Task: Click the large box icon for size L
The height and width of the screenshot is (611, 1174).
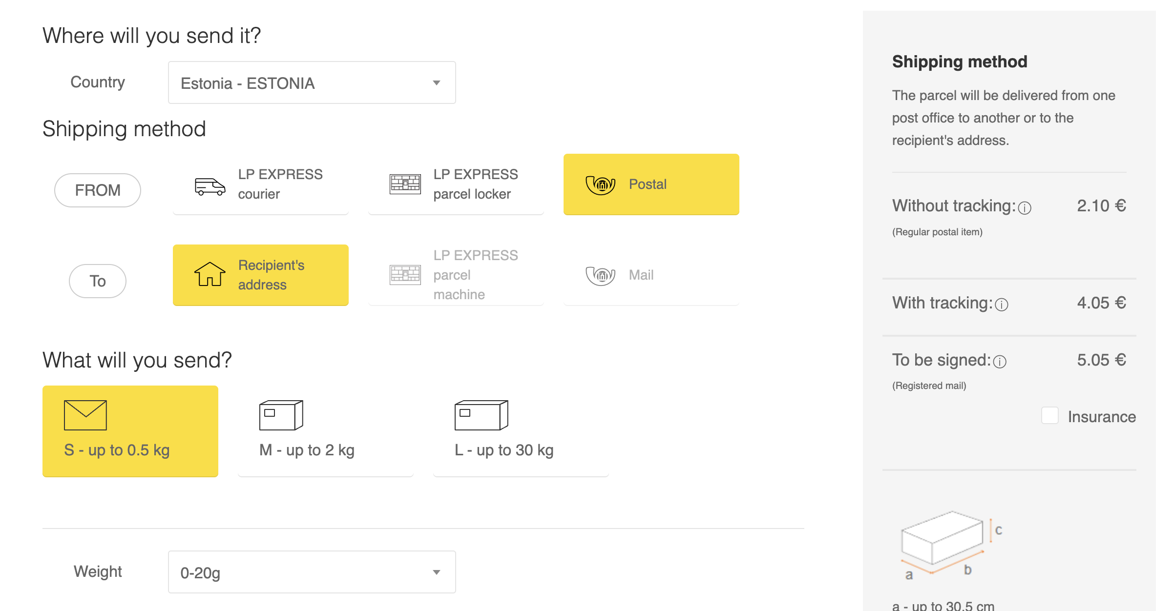Action: 482,415
